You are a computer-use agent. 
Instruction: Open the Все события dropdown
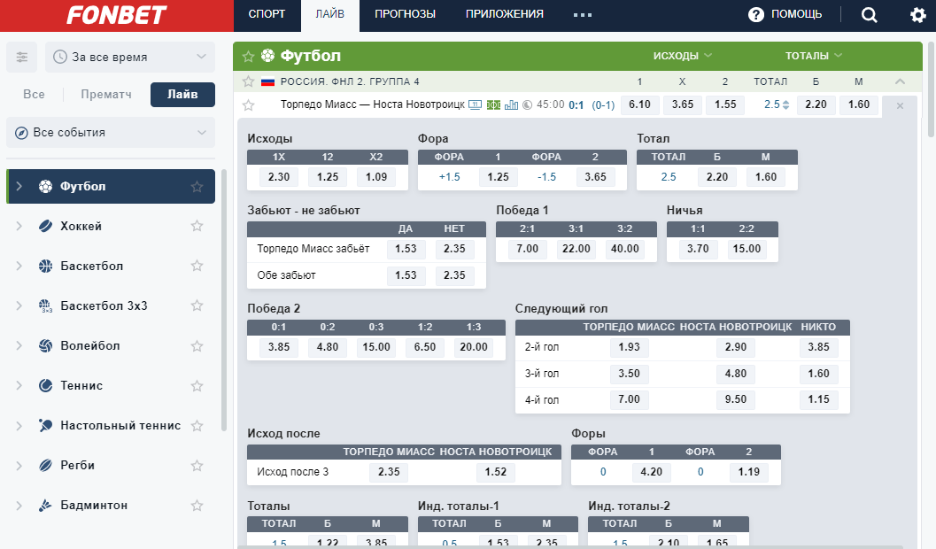(111, 133)
